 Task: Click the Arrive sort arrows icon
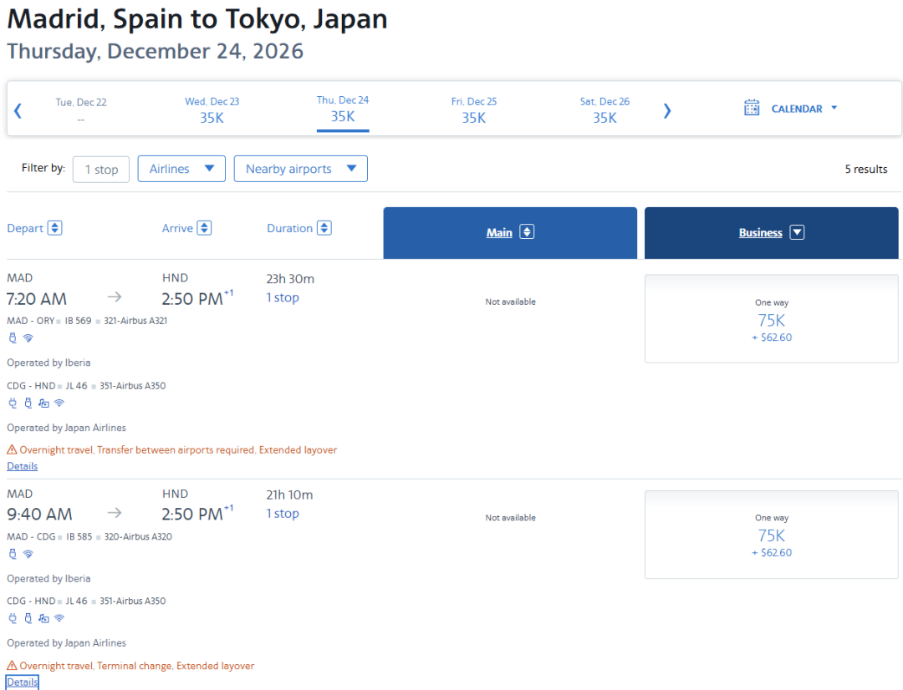coord(205,228)
